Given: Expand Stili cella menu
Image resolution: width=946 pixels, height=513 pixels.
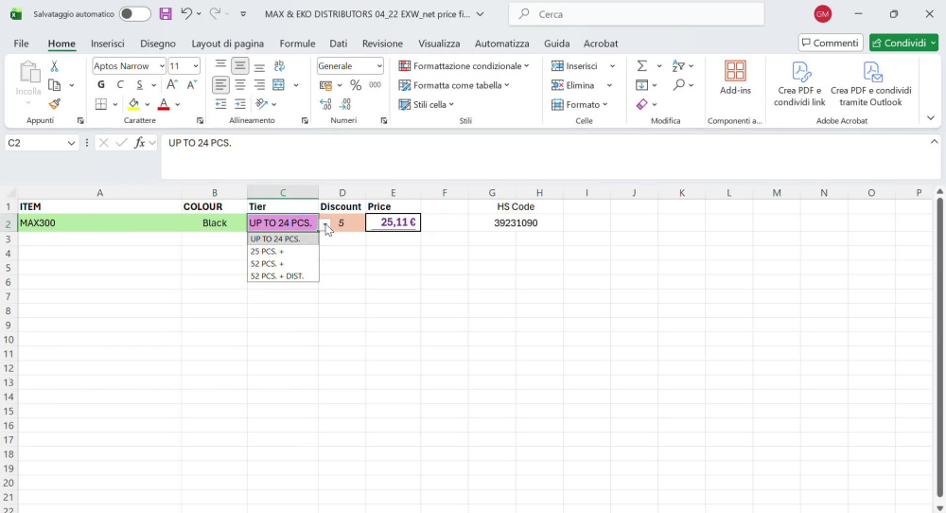Looking at the screenshot, I should (x=451, y=104).
